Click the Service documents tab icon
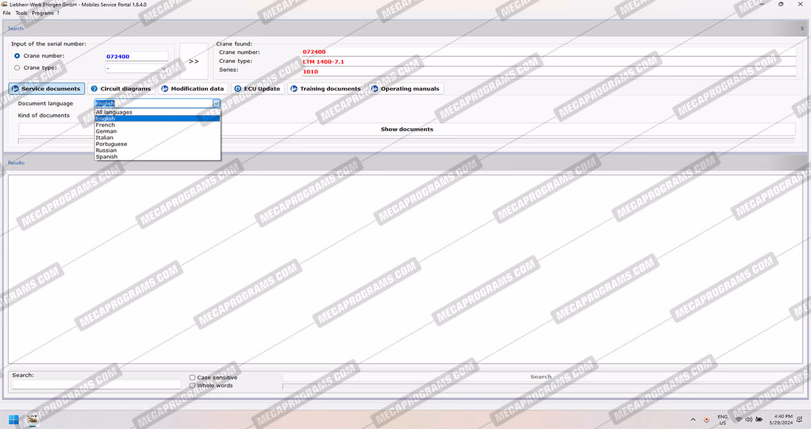This screenshot has height=429, width=811. 15,89
